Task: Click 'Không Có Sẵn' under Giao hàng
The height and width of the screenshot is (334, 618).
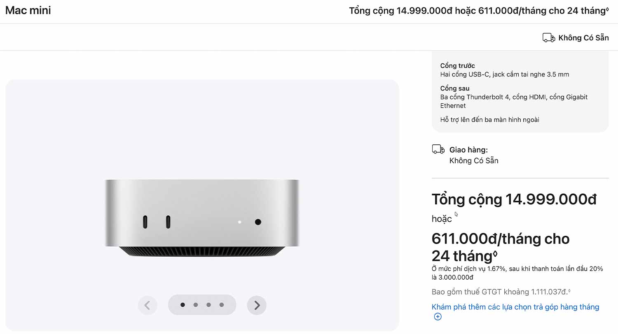Action: pyautogui.click(x=474, y=160)
